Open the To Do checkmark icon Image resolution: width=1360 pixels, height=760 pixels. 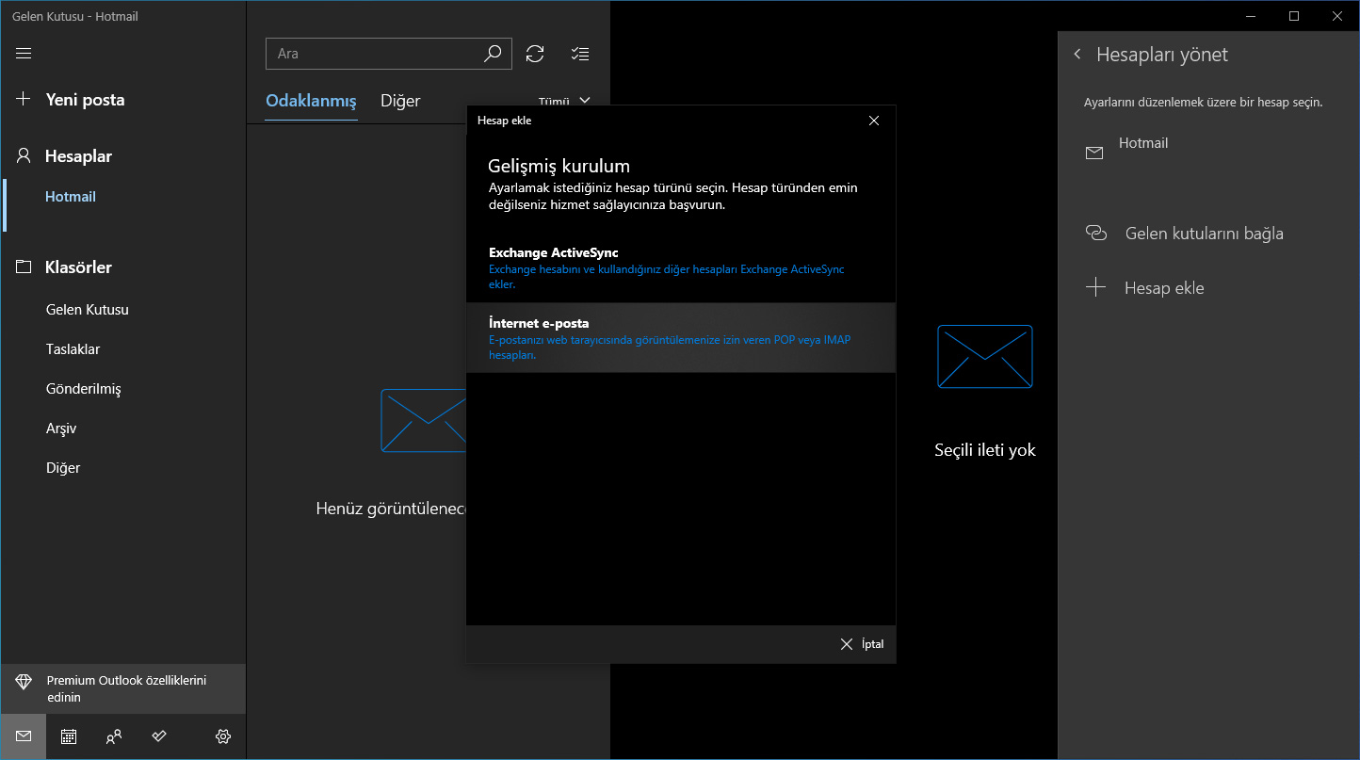pos(159,736)
